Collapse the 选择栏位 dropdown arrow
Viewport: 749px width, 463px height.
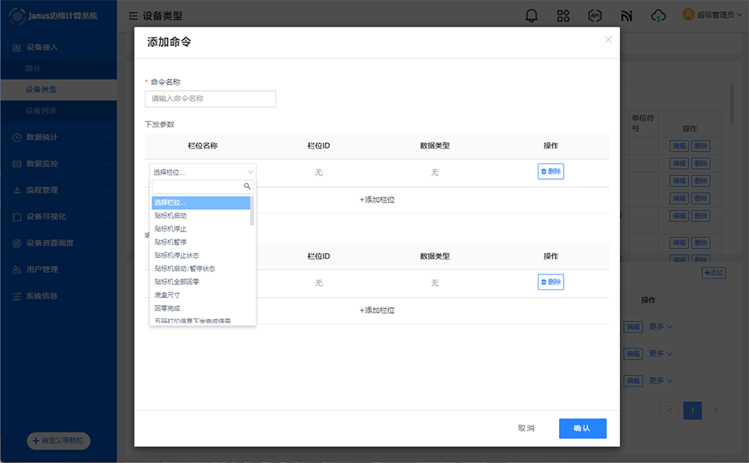click(250, 172)
